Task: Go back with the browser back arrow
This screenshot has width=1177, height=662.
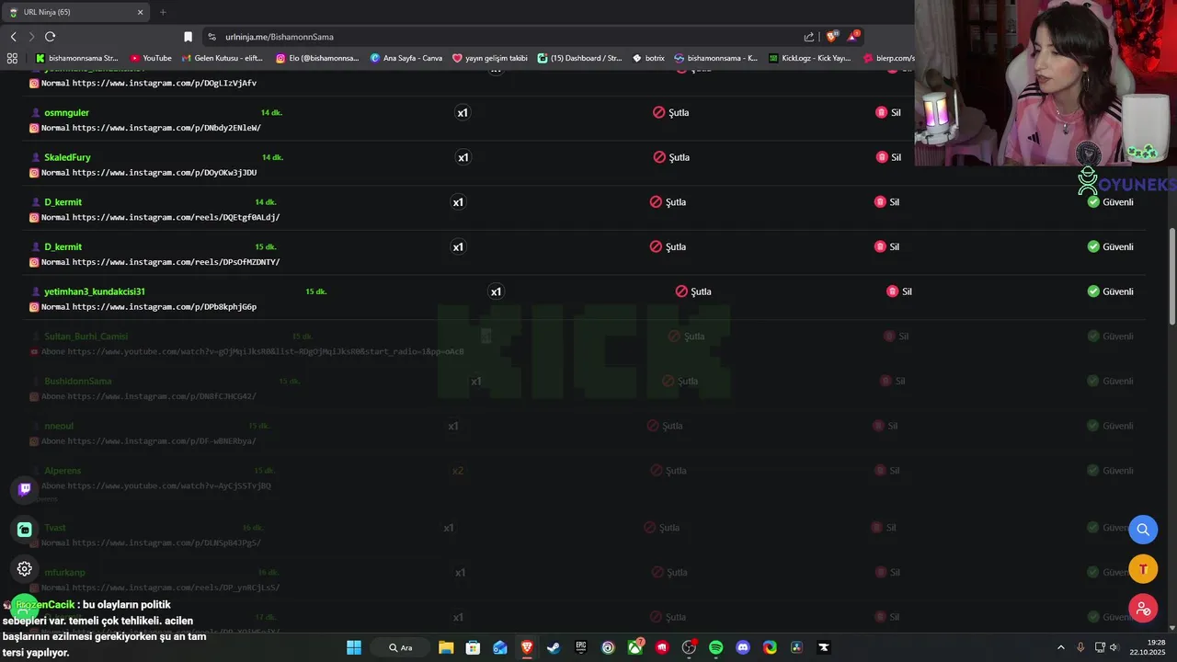Action: click(14, 37)
